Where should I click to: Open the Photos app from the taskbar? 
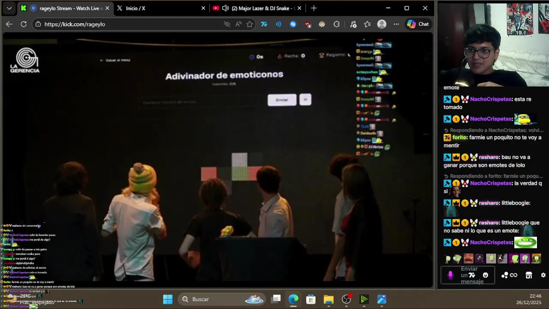coord(382,299)
